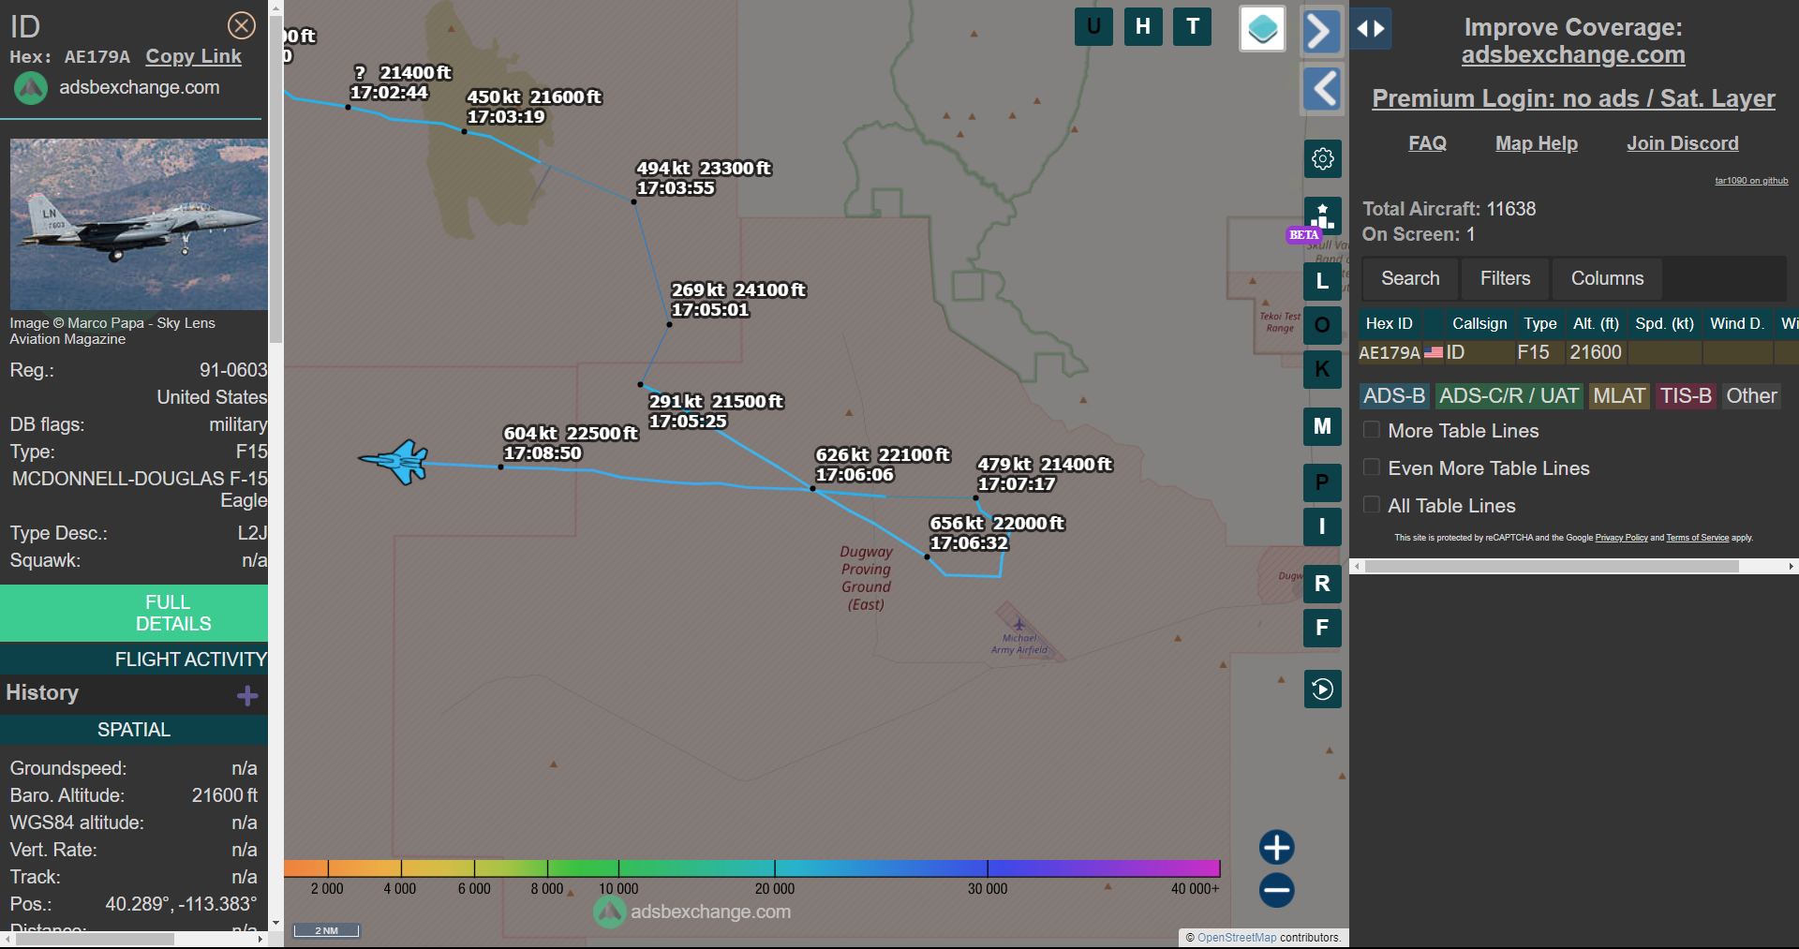Click the right chevron sidebar button
The image size is (1799, 949).
(1322, 32)
